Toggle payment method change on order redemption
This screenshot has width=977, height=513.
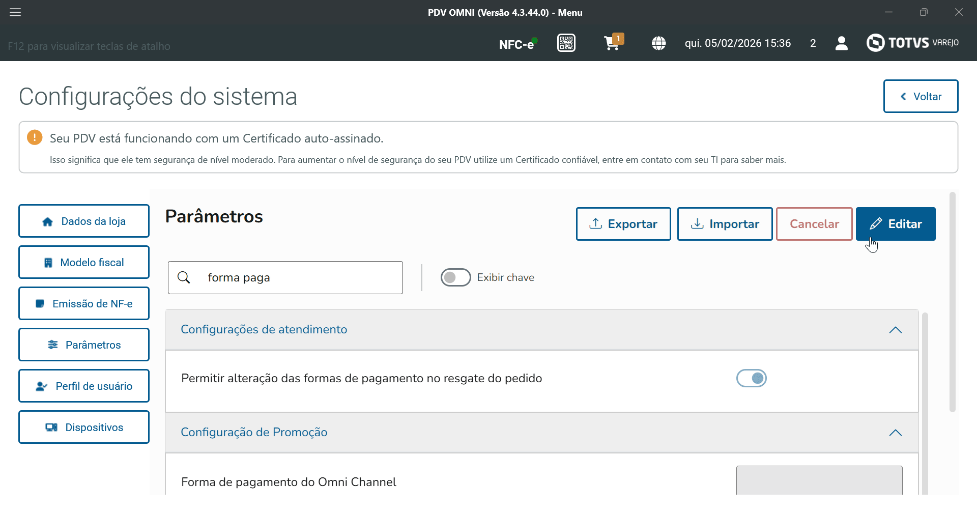tap(751, 378)
